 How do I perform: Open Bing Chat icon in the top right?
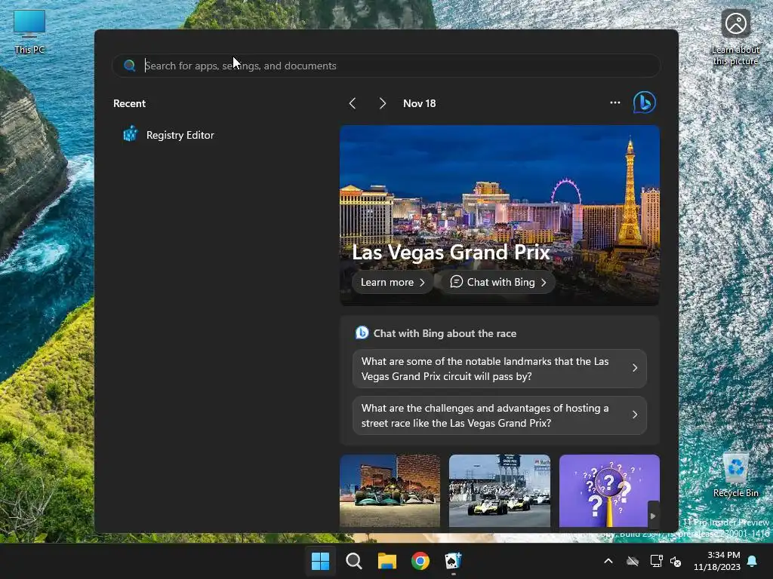(645, 103)
